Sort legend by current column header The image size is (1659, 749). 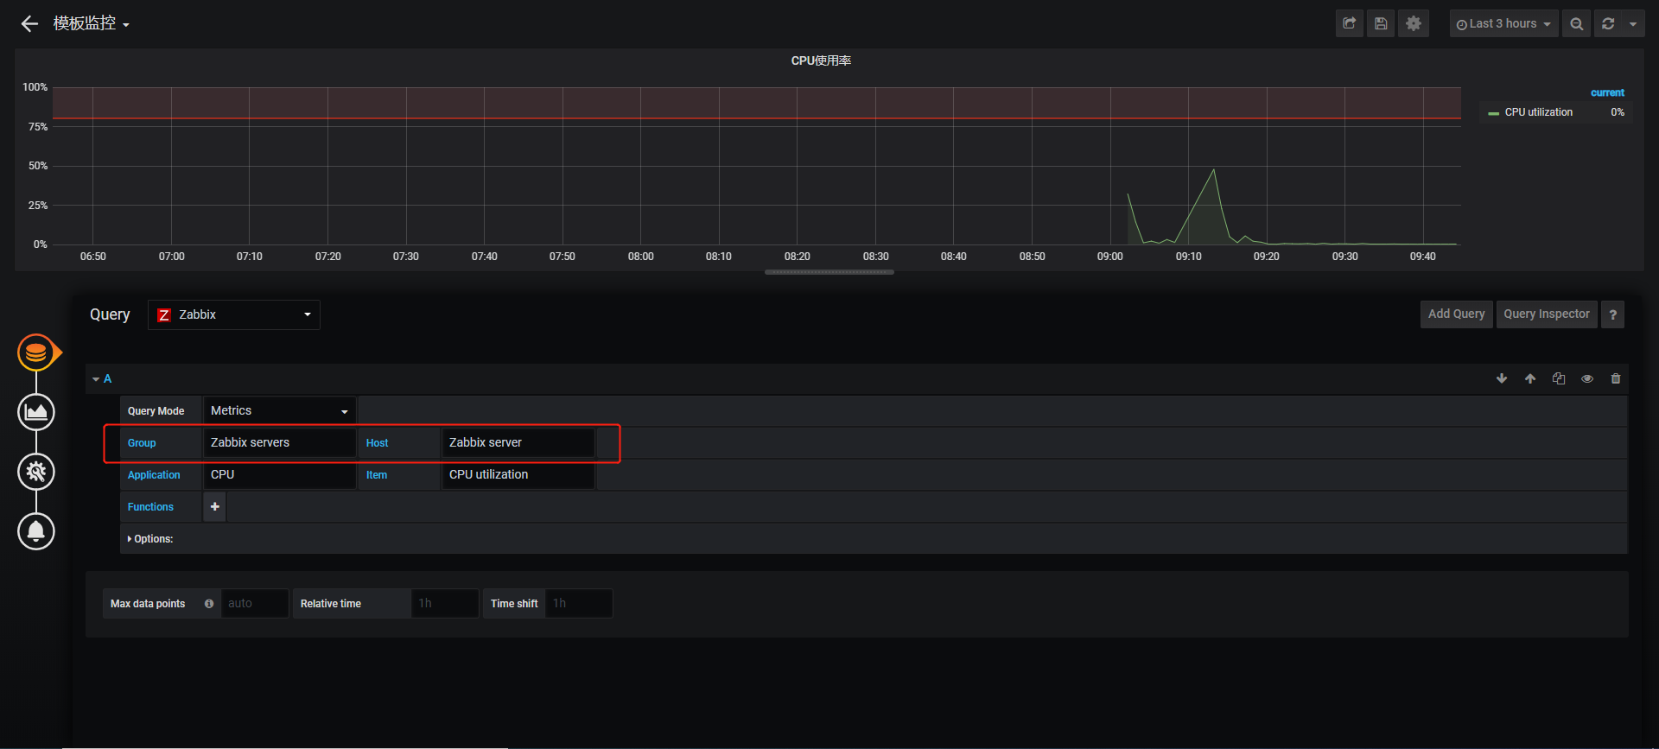point(1607,92)
